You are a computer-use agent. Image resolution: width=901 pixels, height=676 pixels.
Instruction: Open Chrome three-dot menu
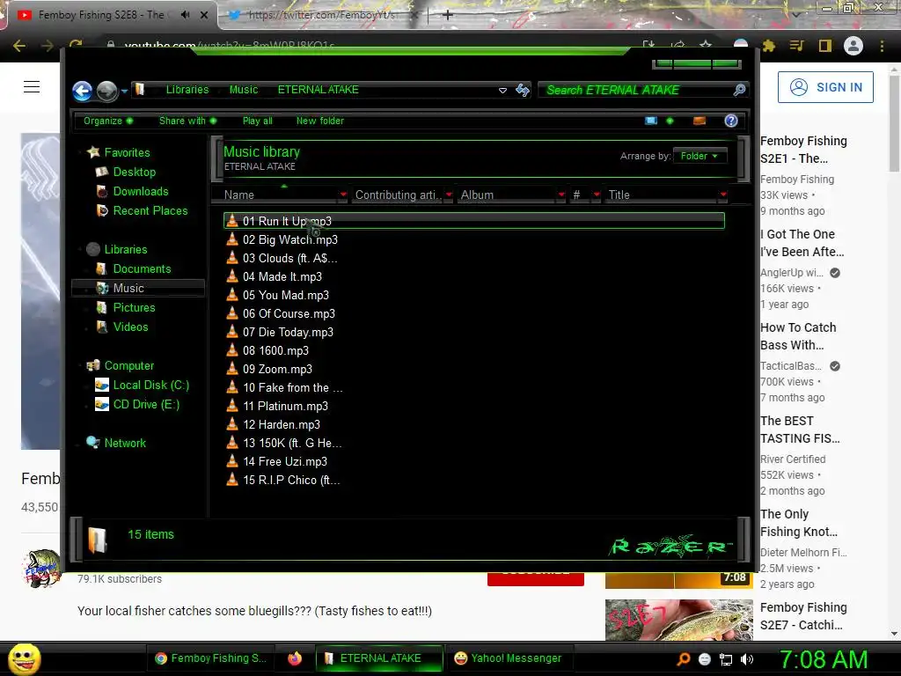point(882,46)
